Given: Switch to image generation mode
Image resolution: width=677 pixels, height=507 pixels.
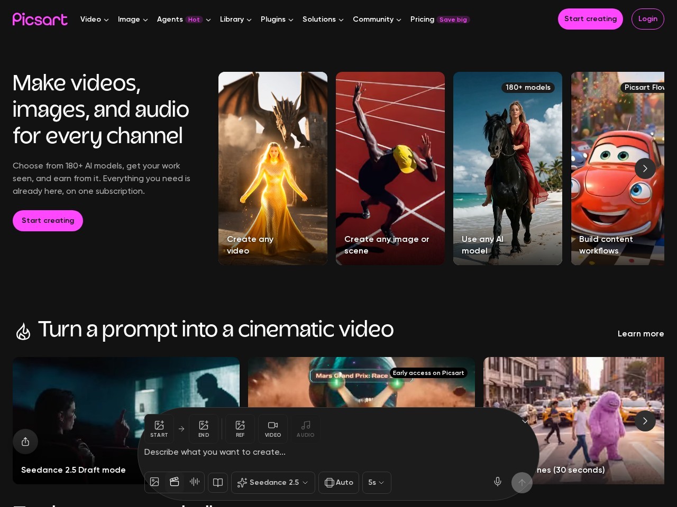Looking at the screenshot, I should [154, 482].
